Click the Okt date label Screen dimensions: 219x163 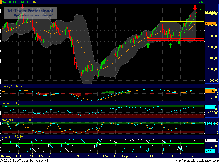[x=18, y=156]
